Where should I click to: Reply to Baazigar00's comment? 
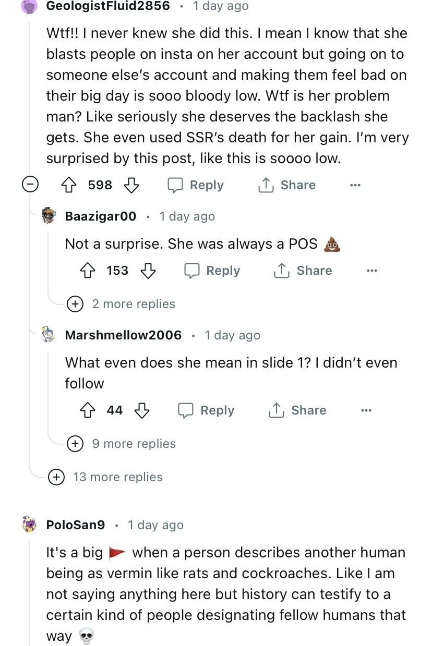[x=212, y=271]
